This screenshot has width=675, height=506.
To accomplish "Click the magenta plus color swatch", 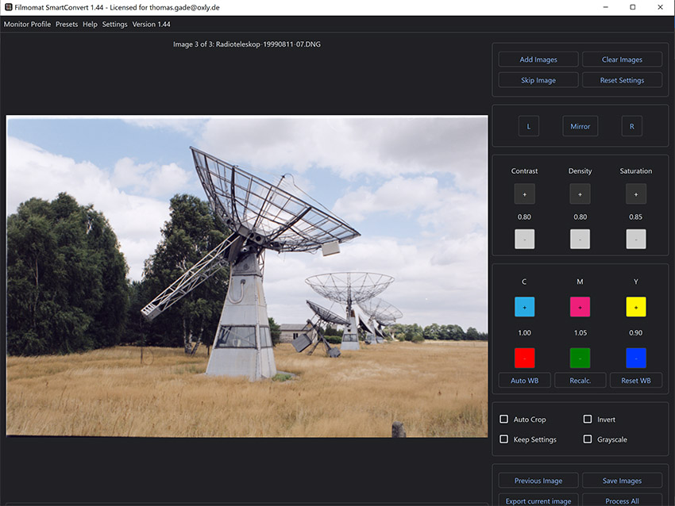I will tap(580, 307).
